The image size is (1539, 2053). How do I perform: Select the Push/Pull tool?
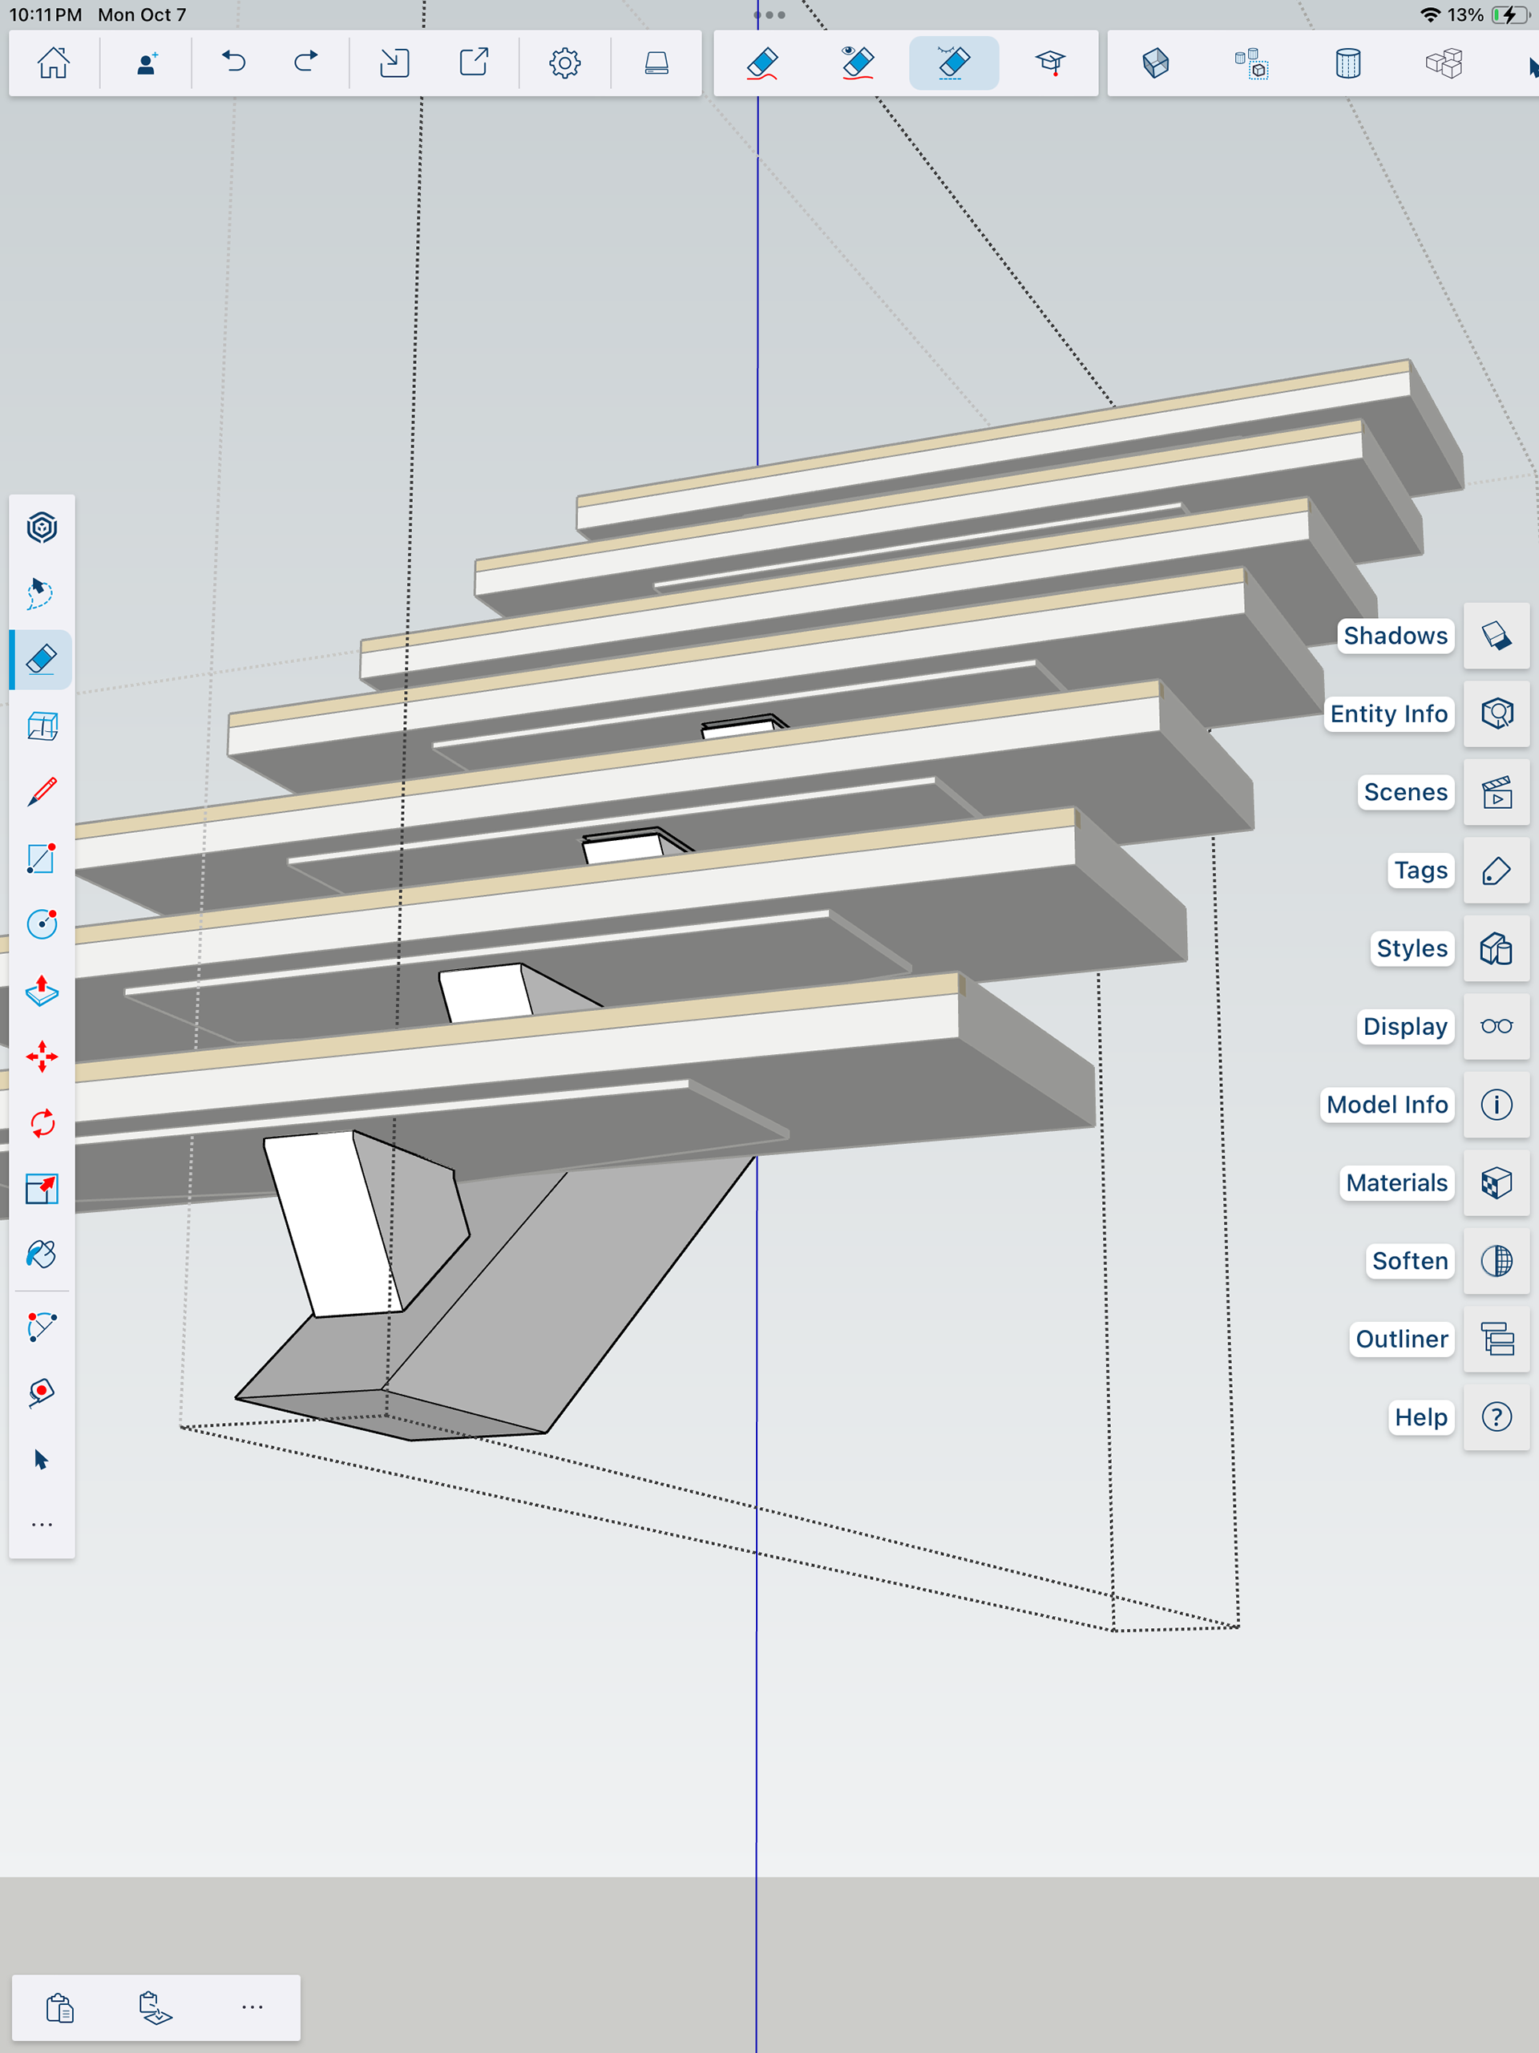click(x=42, y=992)
